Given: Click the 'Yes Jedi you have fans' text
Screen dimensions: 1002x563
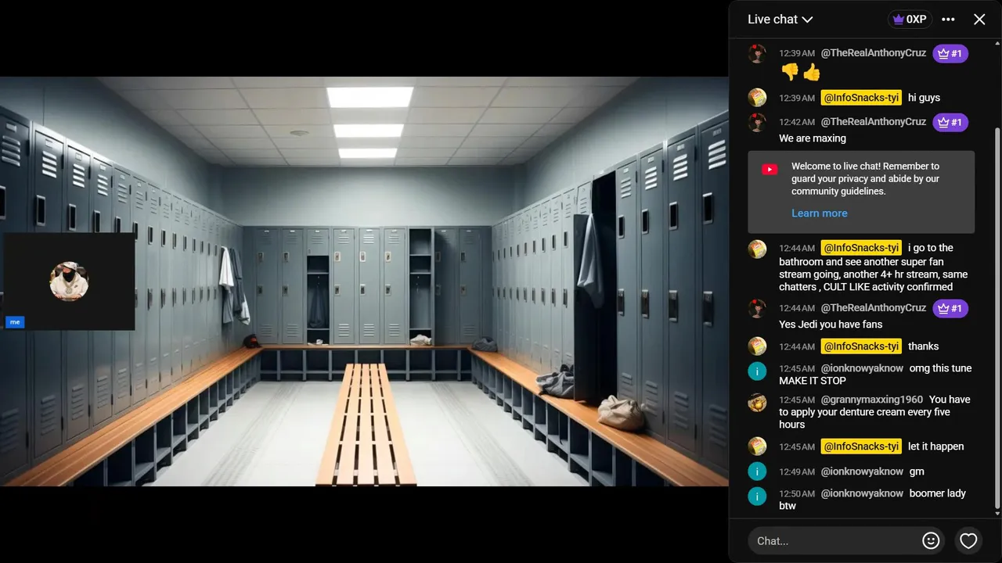Looking at the screenshot, I should tap(831, 325).
